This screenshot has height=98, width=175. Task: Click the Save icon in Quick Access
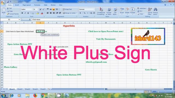point(8,2)
